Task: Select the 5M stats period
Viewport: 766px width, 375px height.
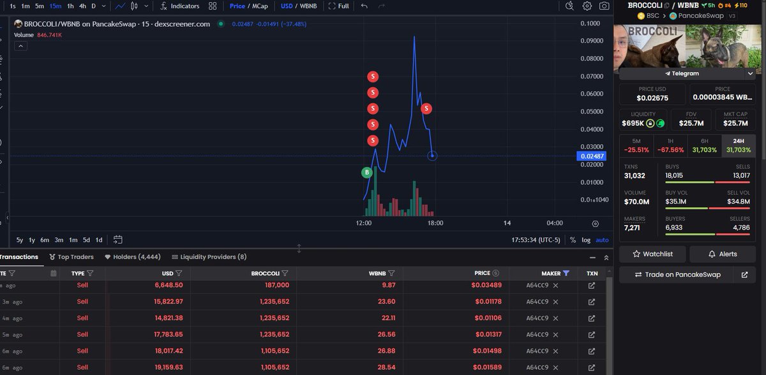Action: (636, 145)
